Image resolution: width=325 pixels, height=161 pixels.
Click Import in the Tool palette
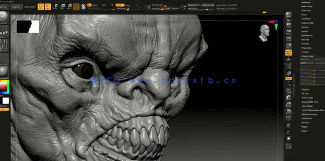(x=304, y=127)
